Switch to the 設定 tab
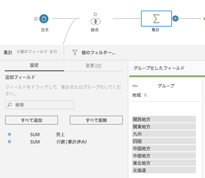 click(x=34, y=66)
